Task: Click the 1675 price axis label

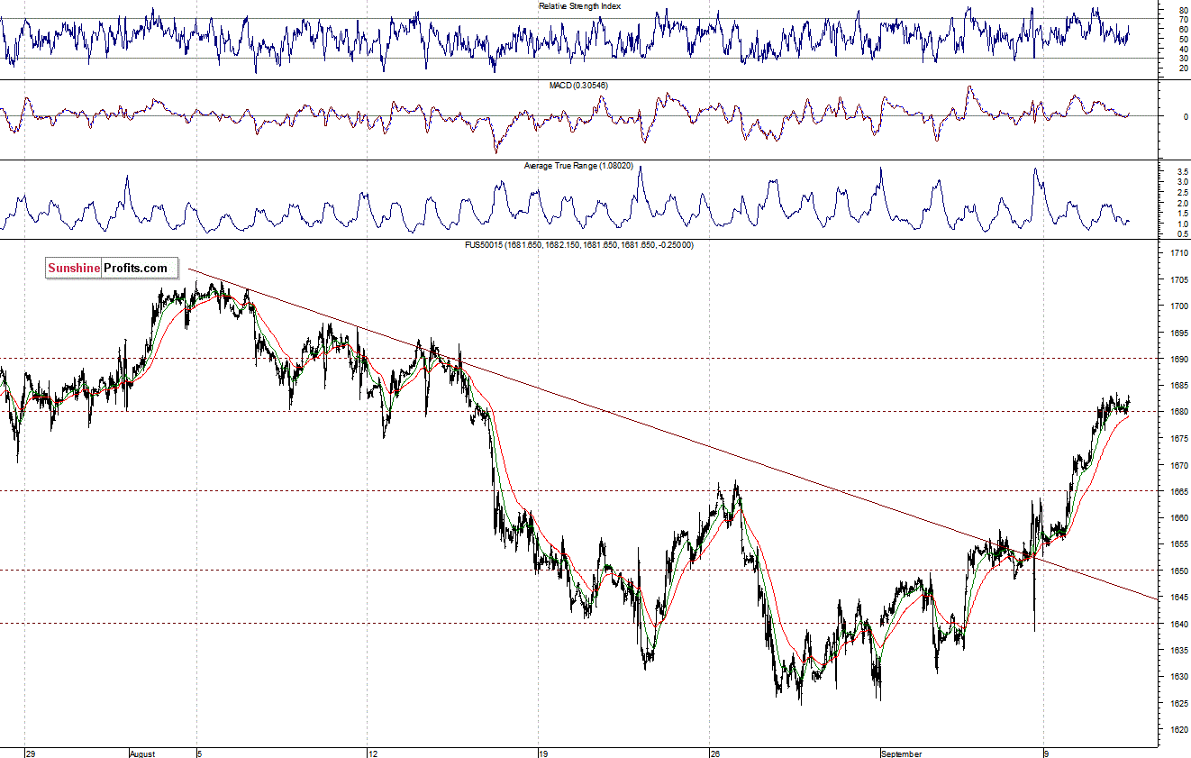Action: click(1178, 439)
